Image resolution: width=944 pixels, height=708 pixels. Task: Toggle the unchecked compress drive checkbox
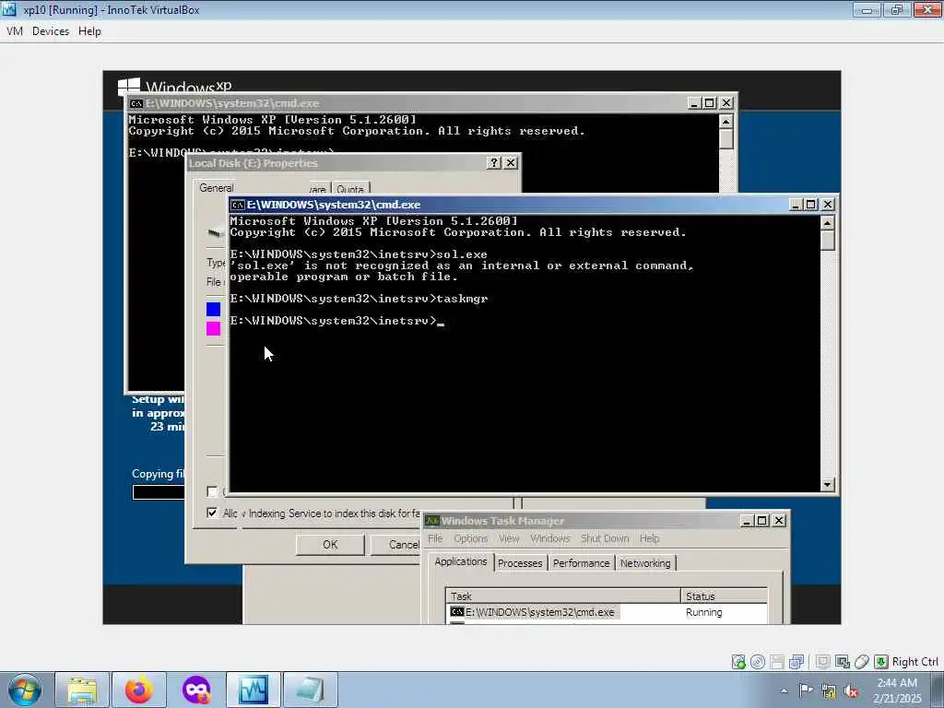[x=212, y=492]
